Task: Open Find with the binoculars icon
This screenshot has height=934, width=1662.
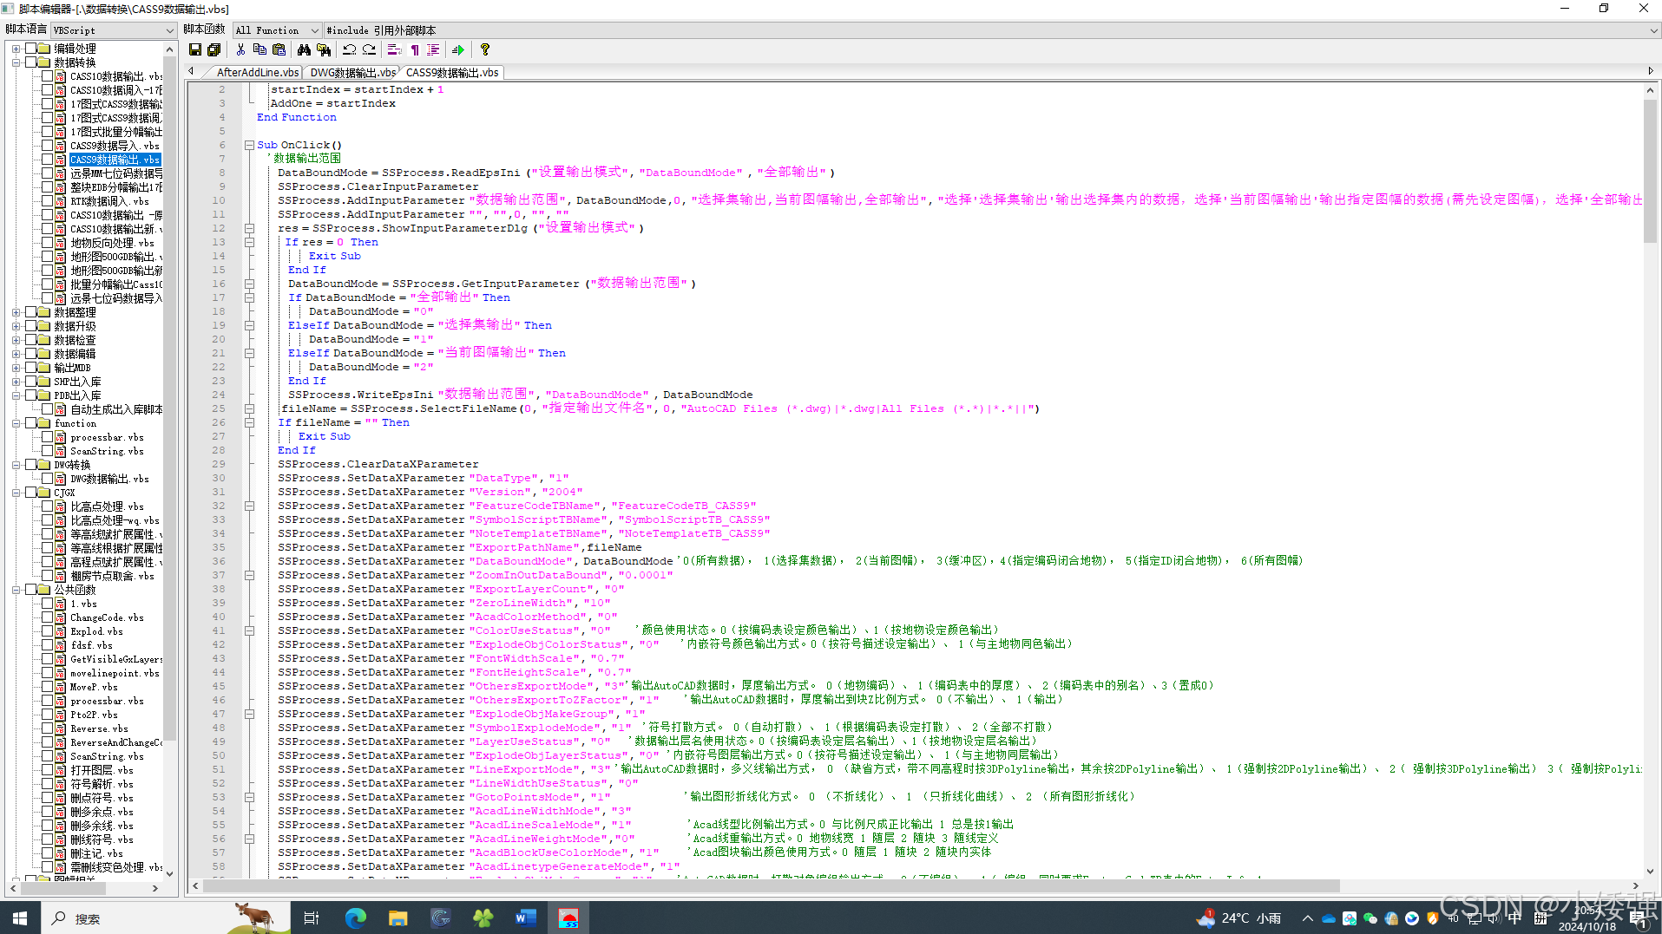Action: (x=304, y=49)
